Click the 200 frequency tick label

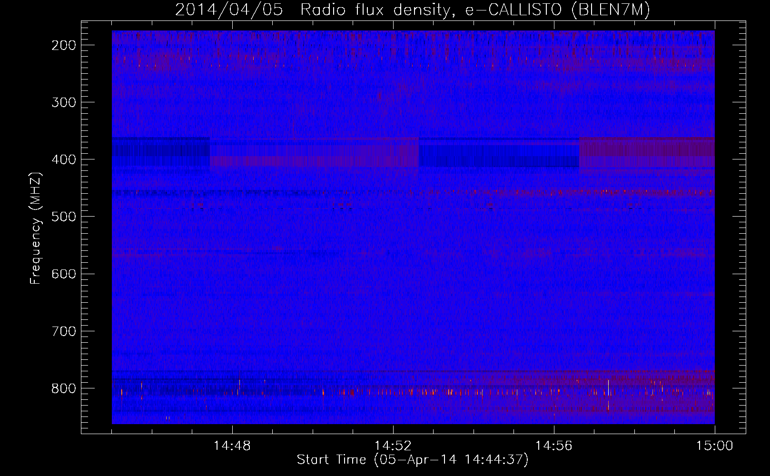64,45
